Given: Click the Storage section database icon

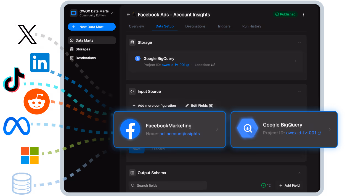Looking at the screenshot, I should pyautogui.click(x=132, y=42).
